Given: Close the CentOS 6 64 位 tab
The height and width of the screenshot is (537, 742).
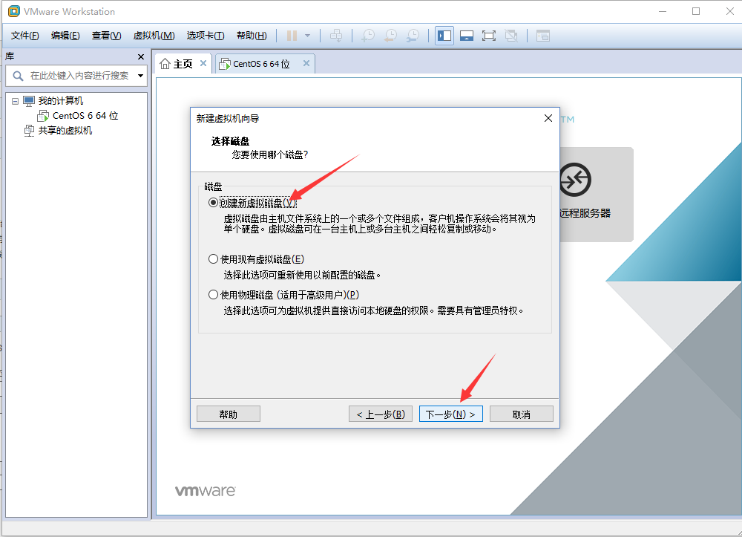Looking at the screenshot, I should coord(306,63).
